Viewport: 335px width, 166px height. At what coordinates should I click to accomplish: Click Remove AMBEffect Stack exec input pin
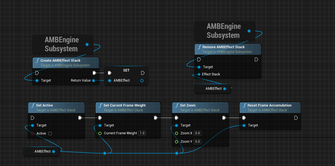[199, 59]
